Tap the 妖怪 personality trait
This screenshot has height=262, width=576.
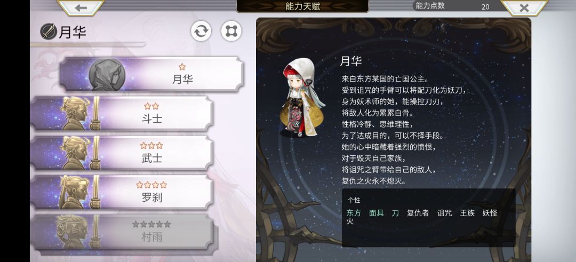pos(490,213)
